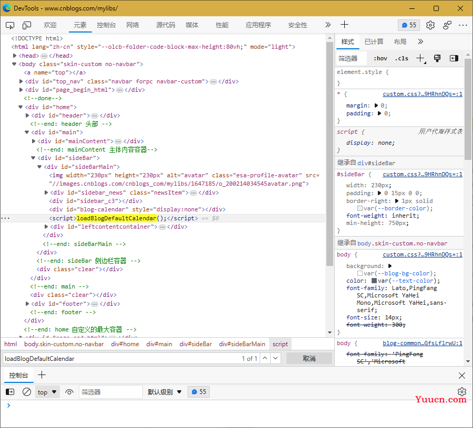
Task: Open the 55 issues counter in toolbar
Action: coord(409,25)
